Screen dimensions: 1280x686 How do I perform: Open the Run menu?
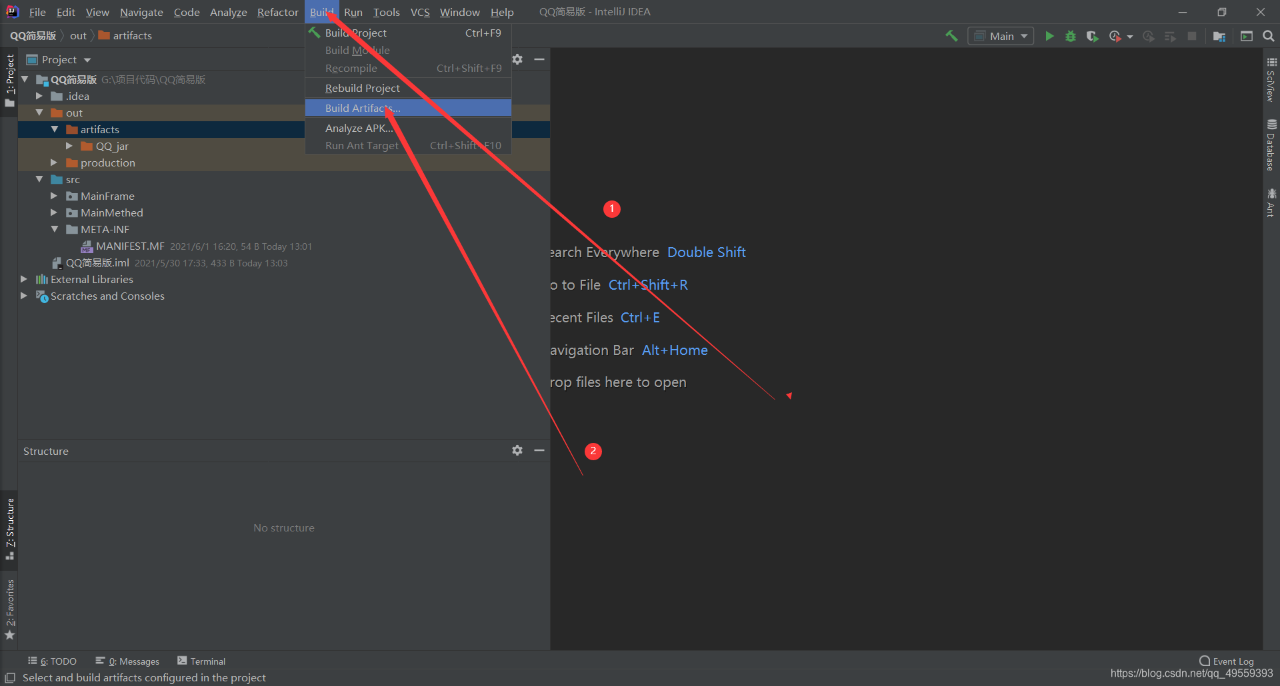(x=353, y=12)
